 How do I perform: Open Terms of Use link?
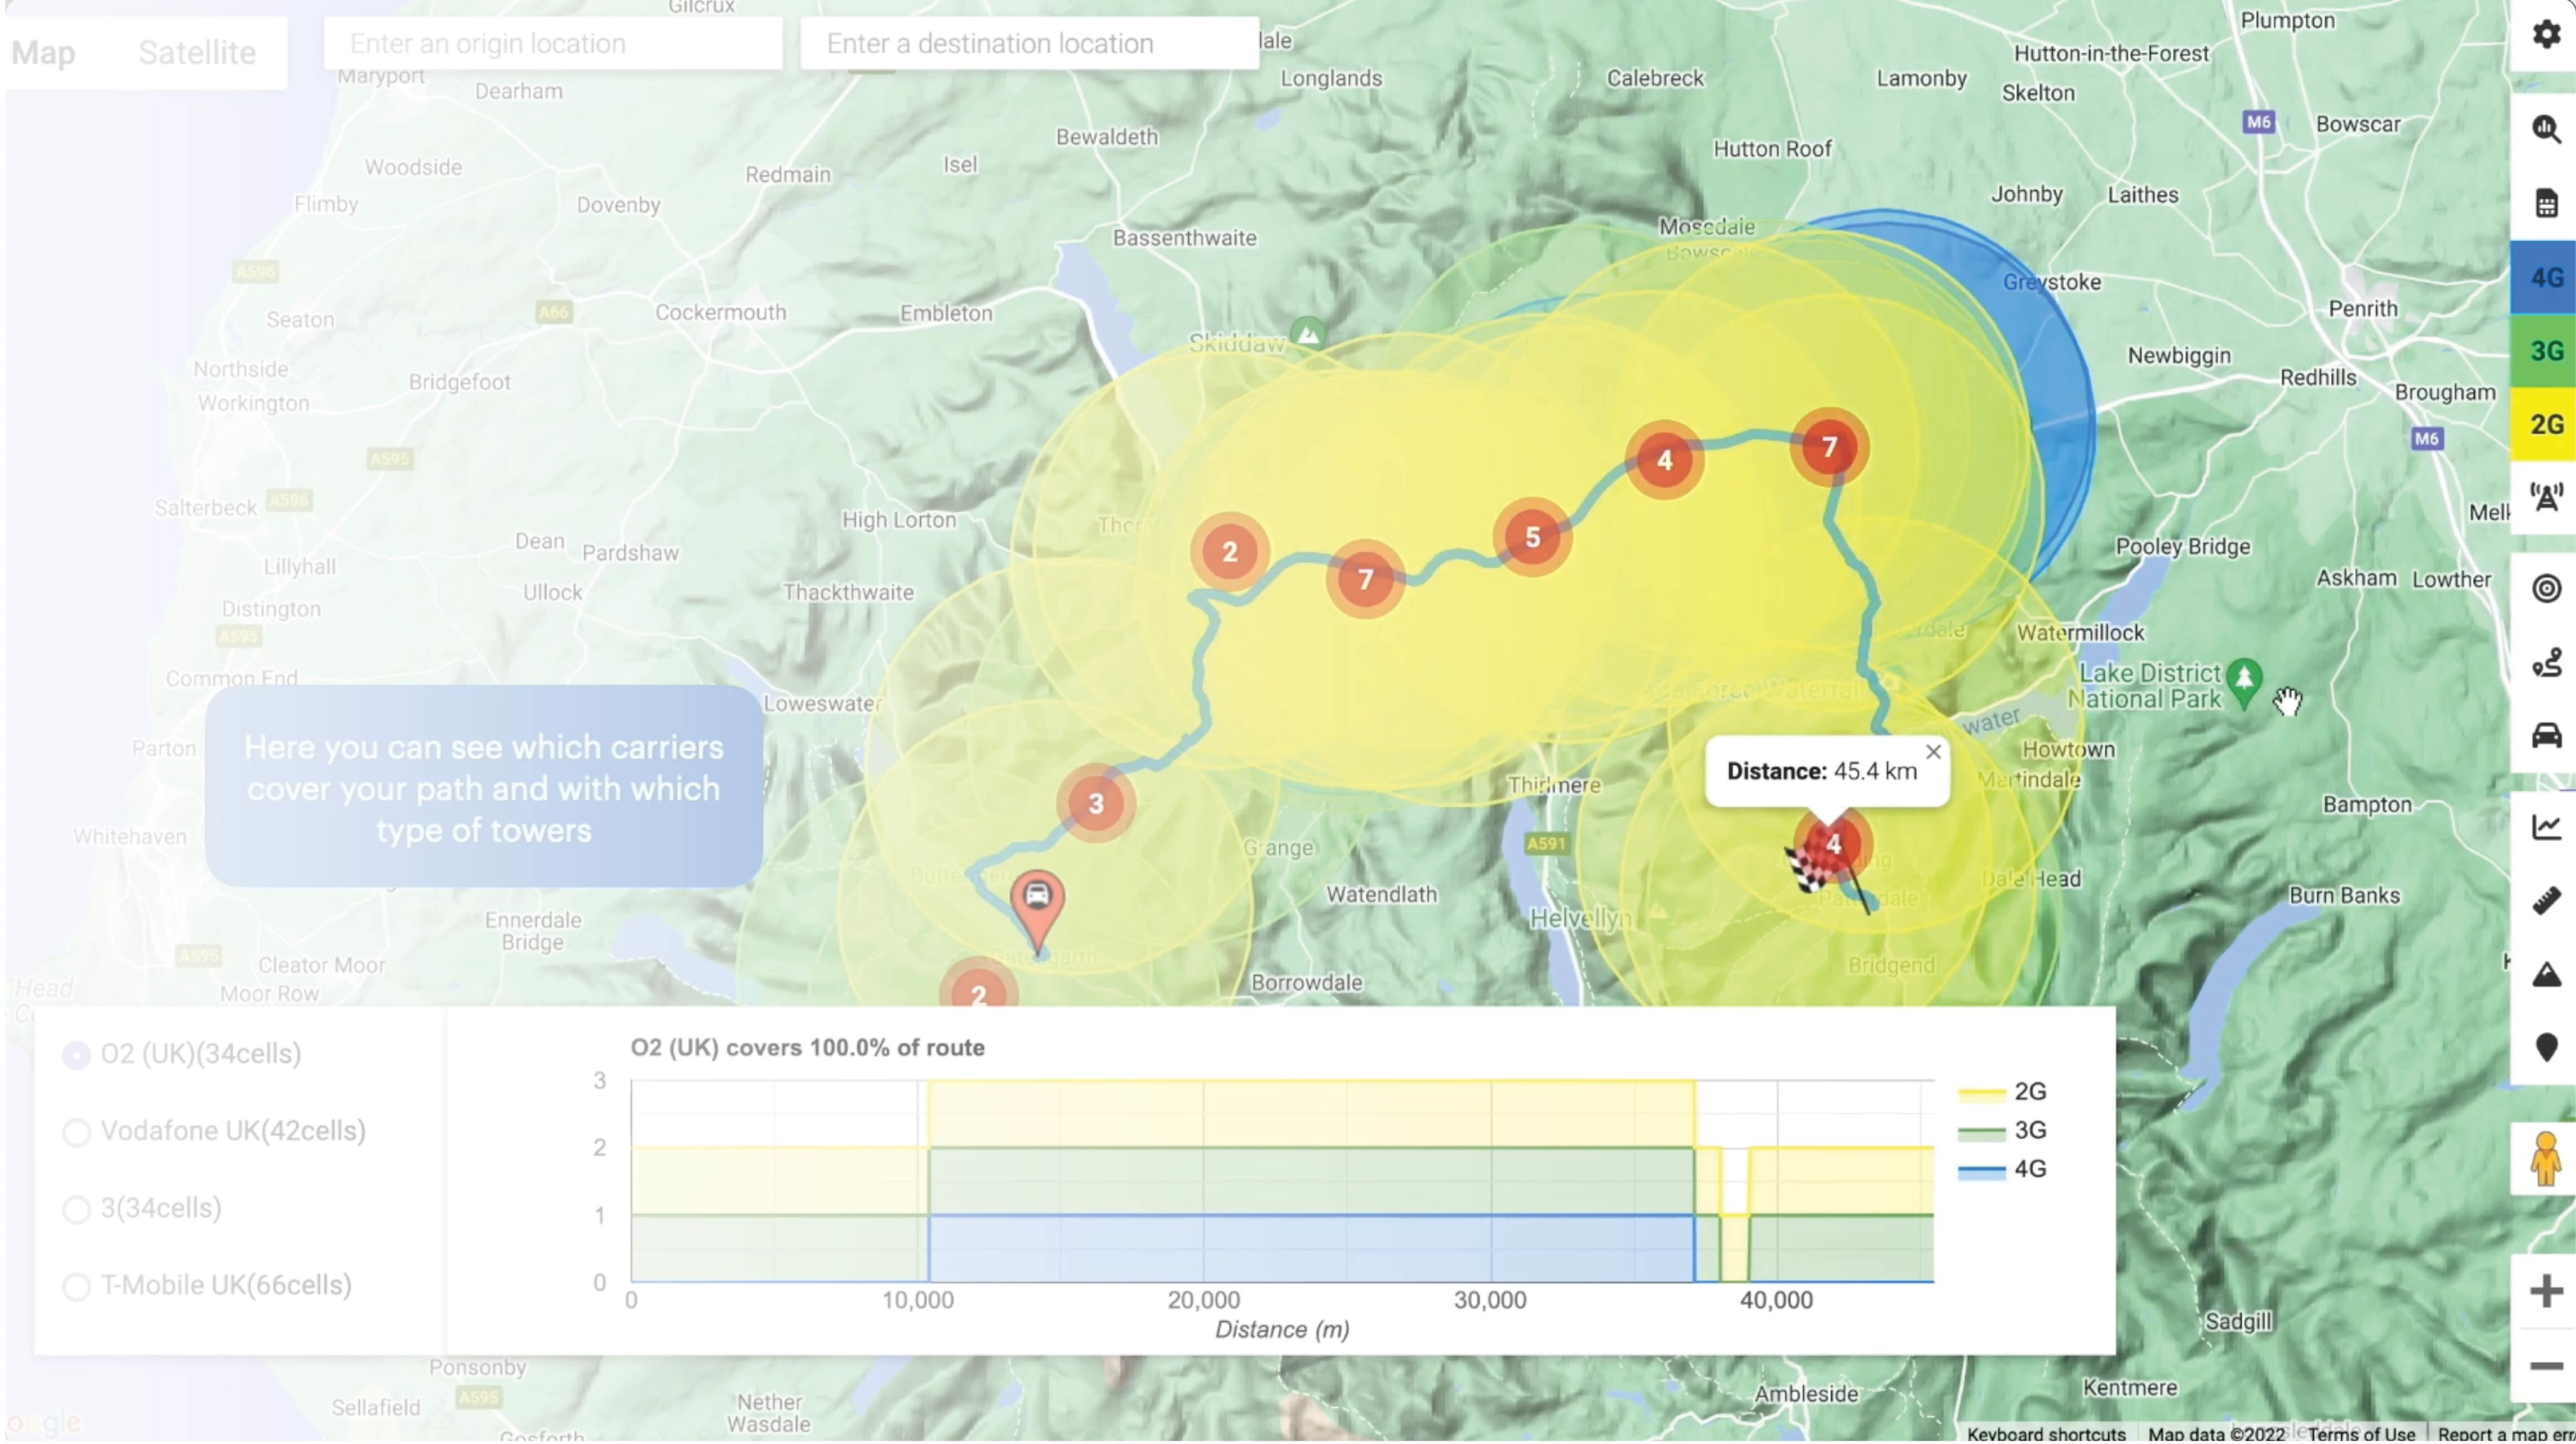[x=2361, y=1433]
